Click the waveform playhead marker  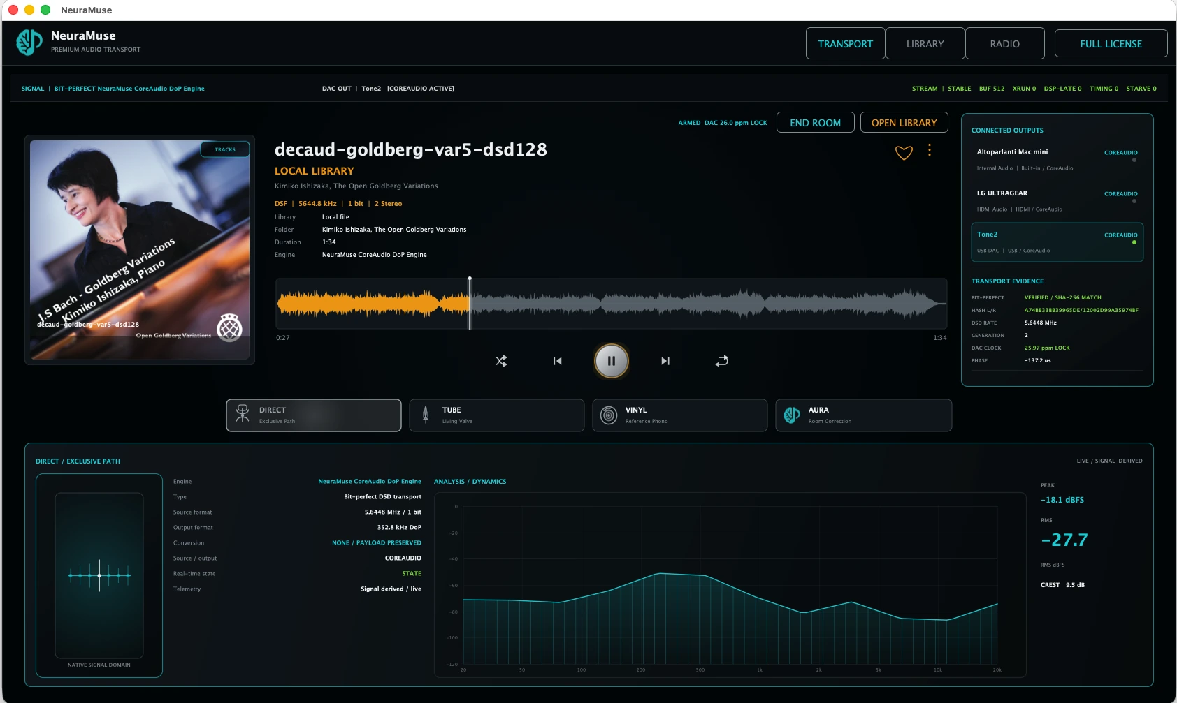[470, 303]
